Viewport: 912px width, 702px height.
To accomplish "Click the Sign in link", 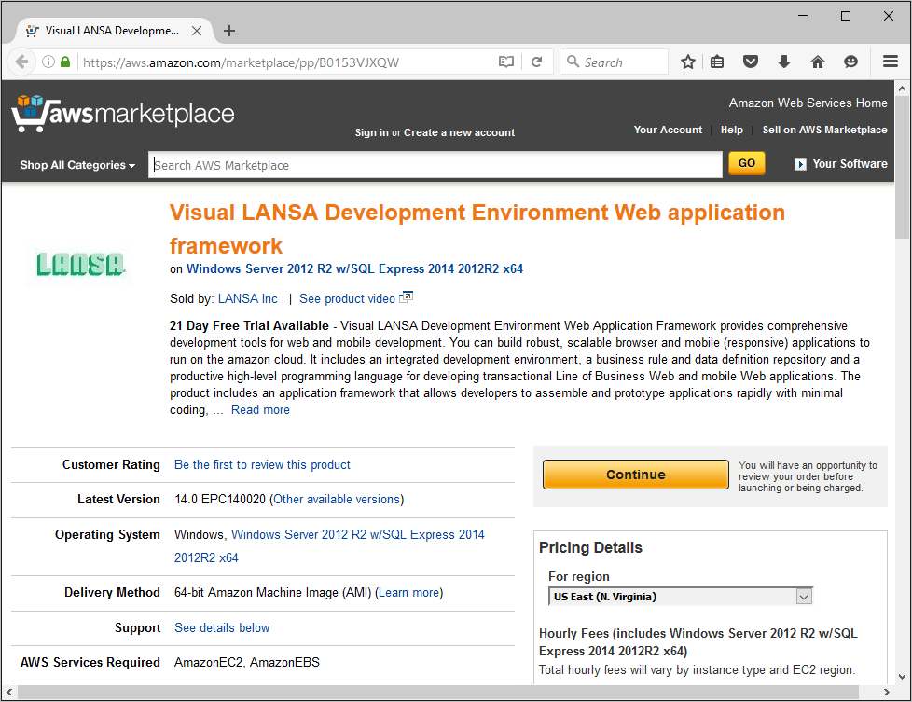I will [x=372, y=132].
